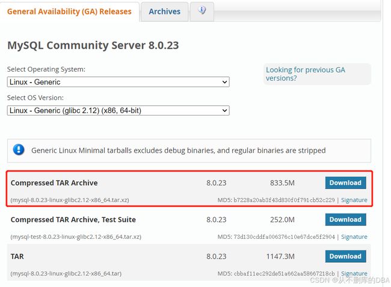This screenshot has width=391, height=287.
Task: Click the TAR row title
Action: pyautogui.click(x=17, y=256)
